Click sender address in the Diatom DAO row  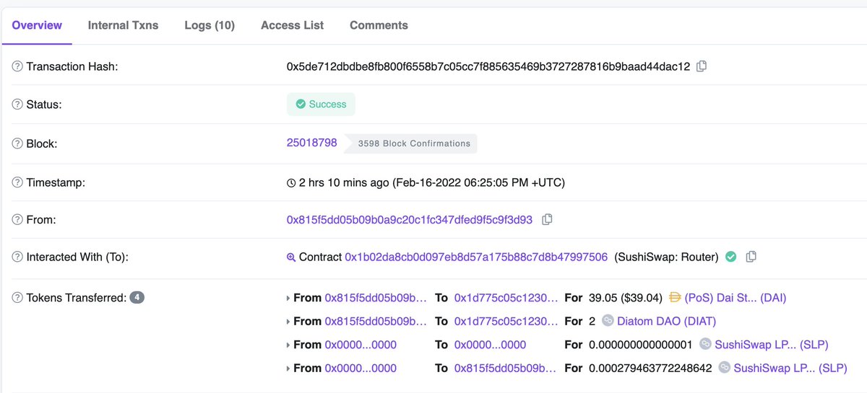coord(376,321)
